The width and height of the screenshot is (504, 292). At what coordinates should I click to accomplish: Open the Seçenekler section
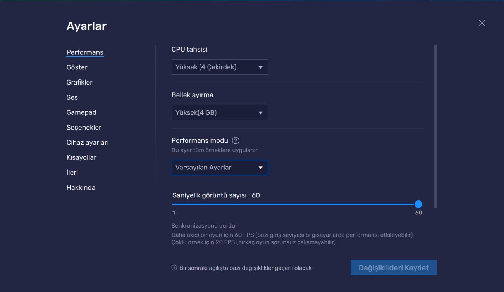[x=84, y=128]
